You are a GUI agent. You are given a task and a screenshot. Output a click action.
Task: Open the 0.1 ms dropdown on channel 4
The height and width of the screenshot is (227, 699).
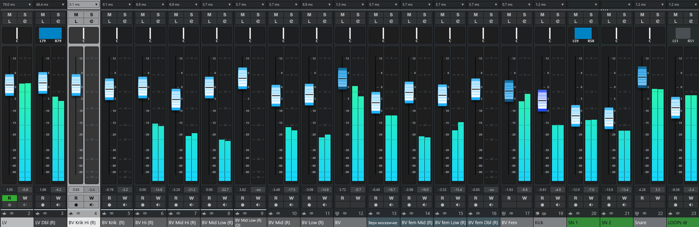point(83,5)
